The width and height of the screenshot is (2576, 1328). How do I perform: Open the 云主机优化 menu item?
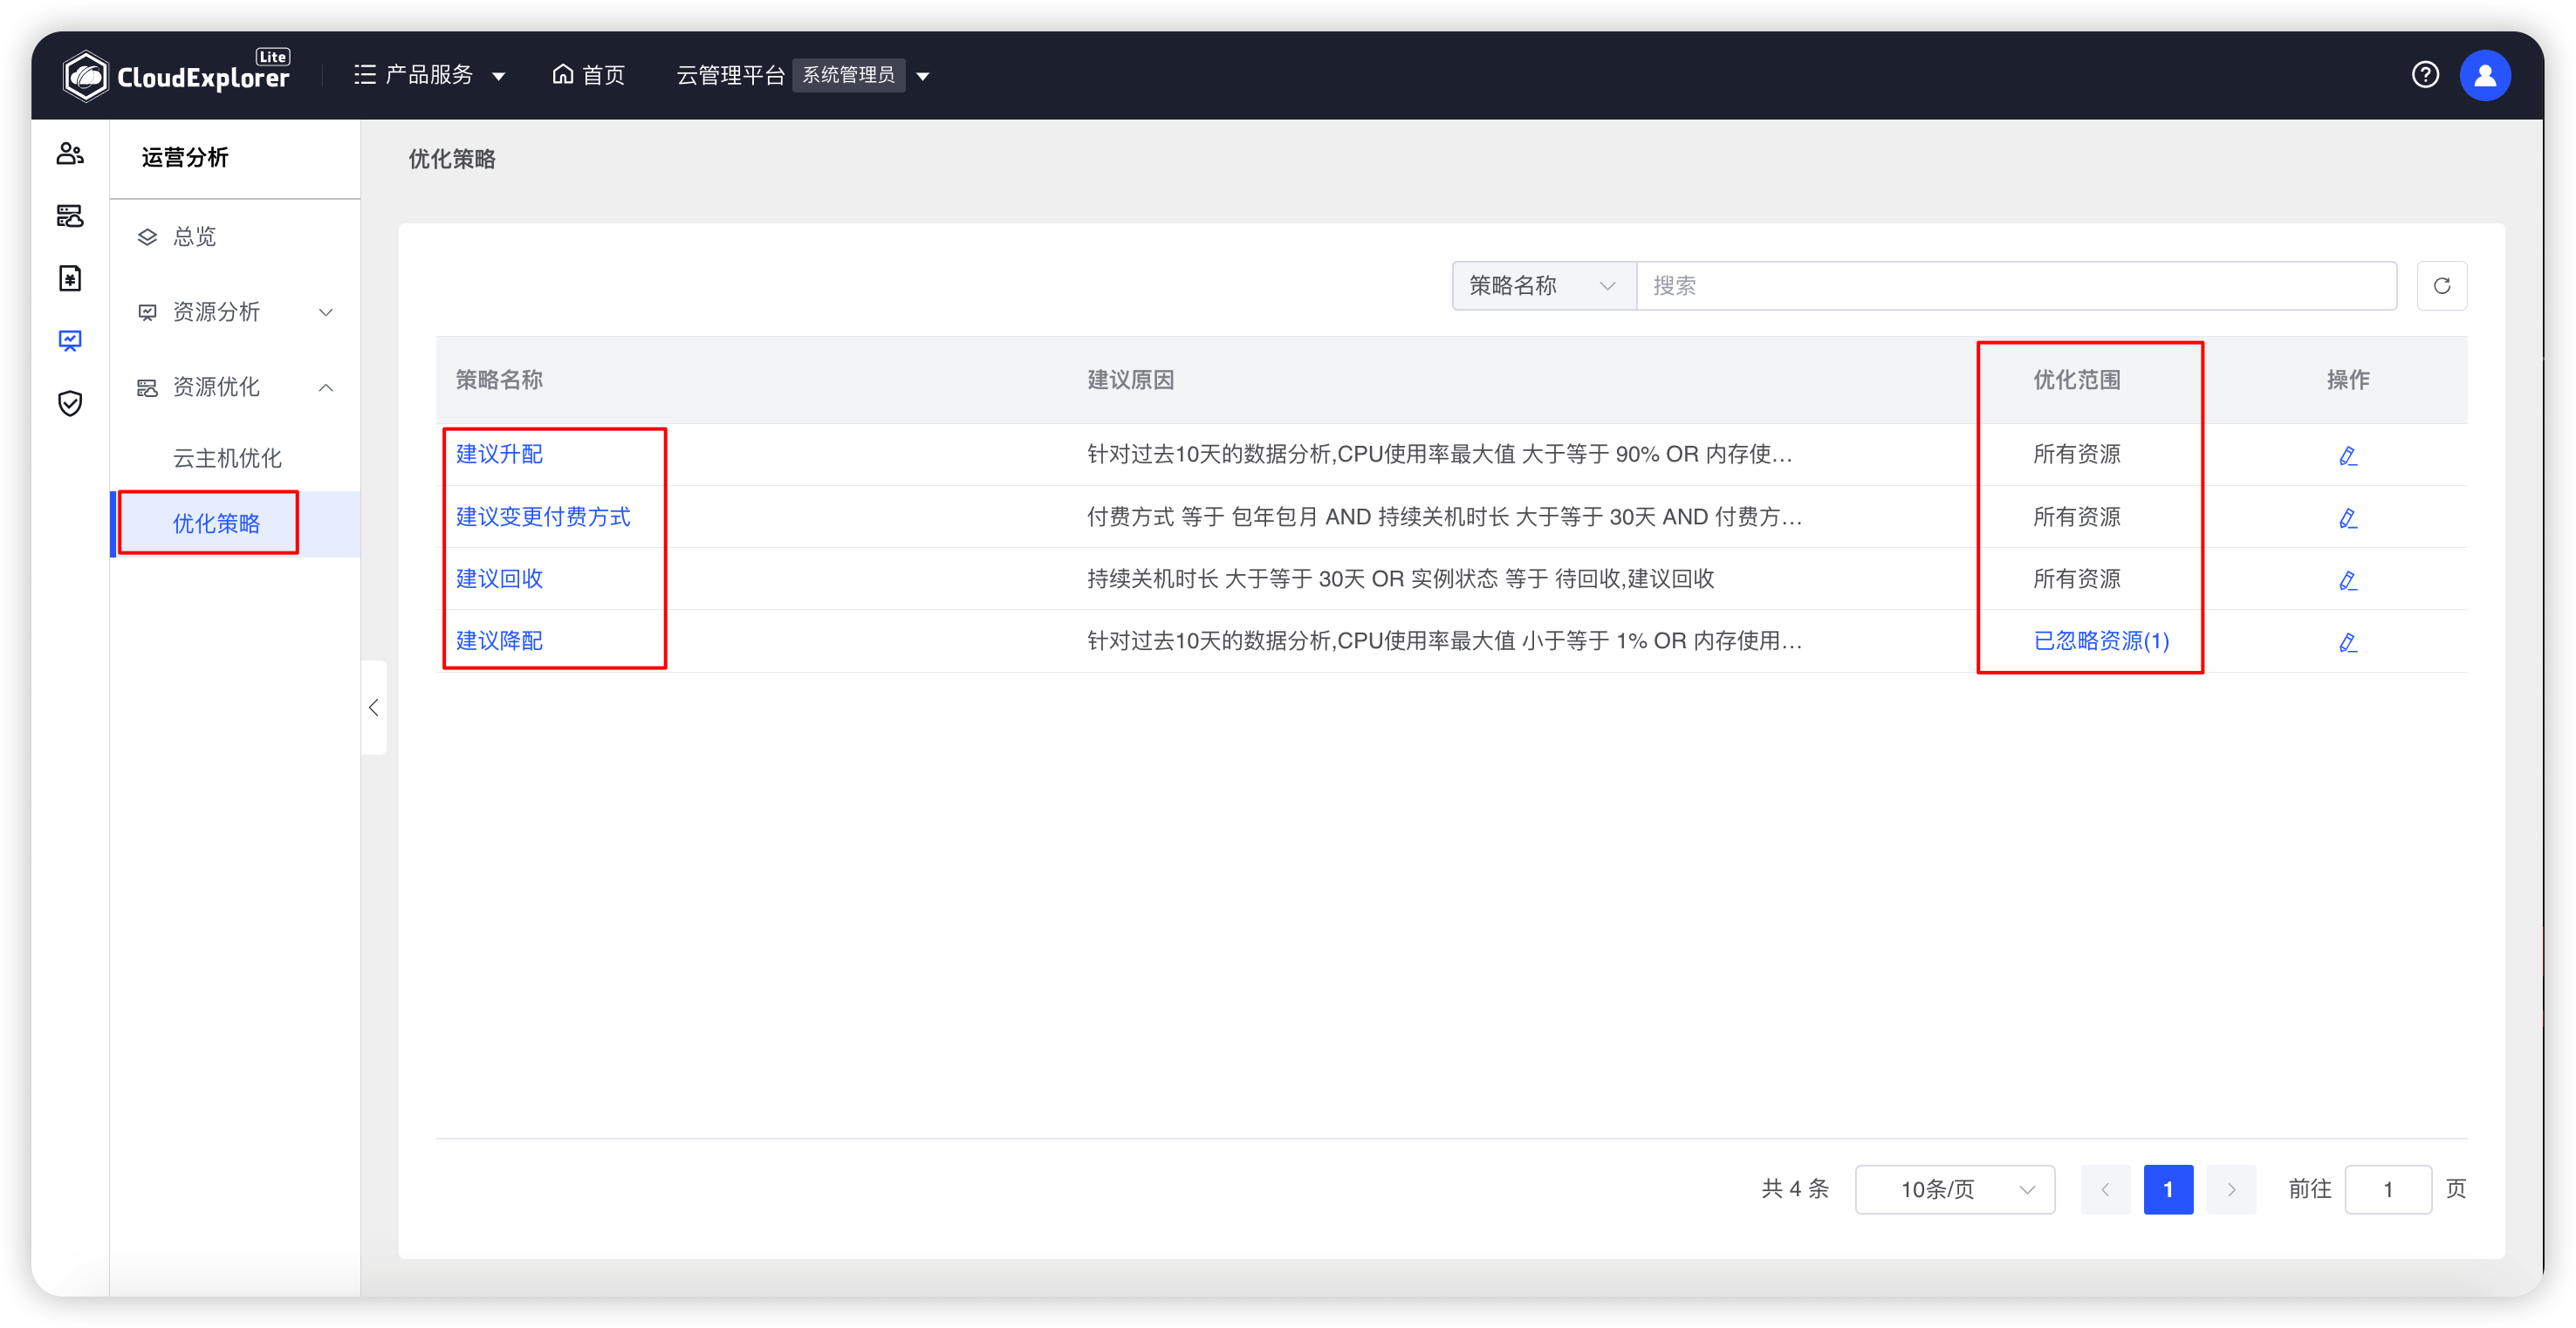(x=227, y=458)
